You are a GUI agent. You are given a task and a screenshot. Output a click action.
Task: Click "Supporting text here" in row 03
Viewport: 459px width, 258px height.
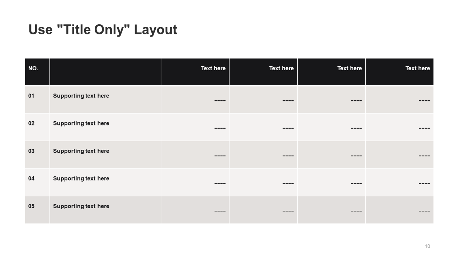point(81,151)
